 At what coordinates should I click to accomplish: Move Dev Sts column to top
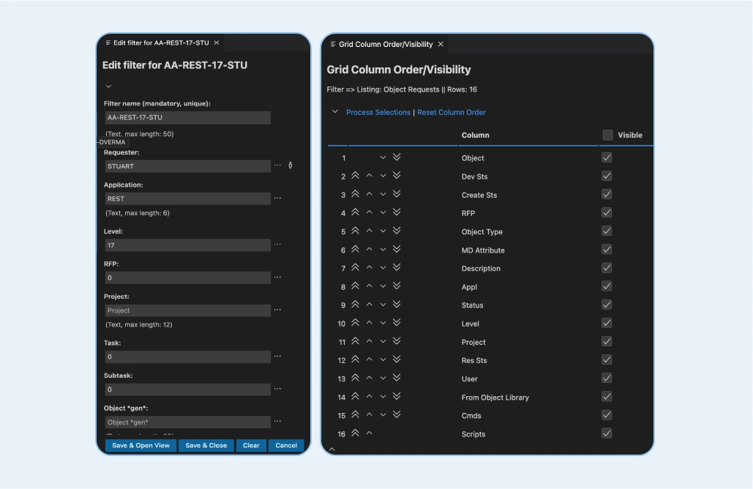coord(355,176)
